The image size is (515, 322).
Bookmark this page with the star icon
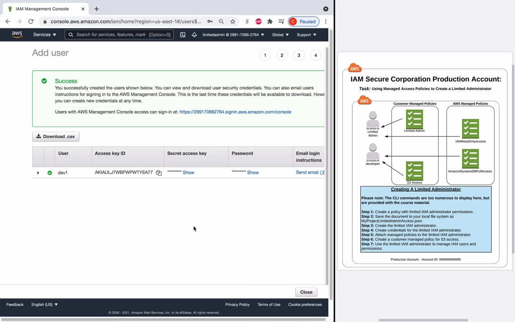(x=232, y=21)
